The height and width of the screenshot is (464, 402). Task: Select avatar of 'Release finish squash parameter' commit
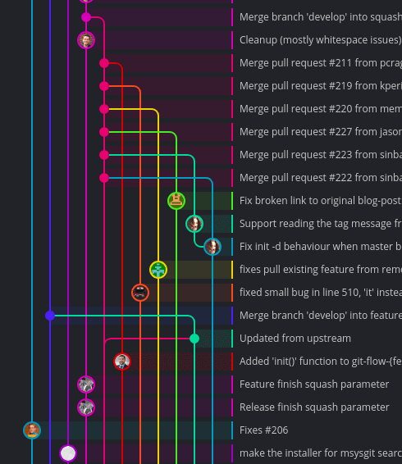click(86, 407)
